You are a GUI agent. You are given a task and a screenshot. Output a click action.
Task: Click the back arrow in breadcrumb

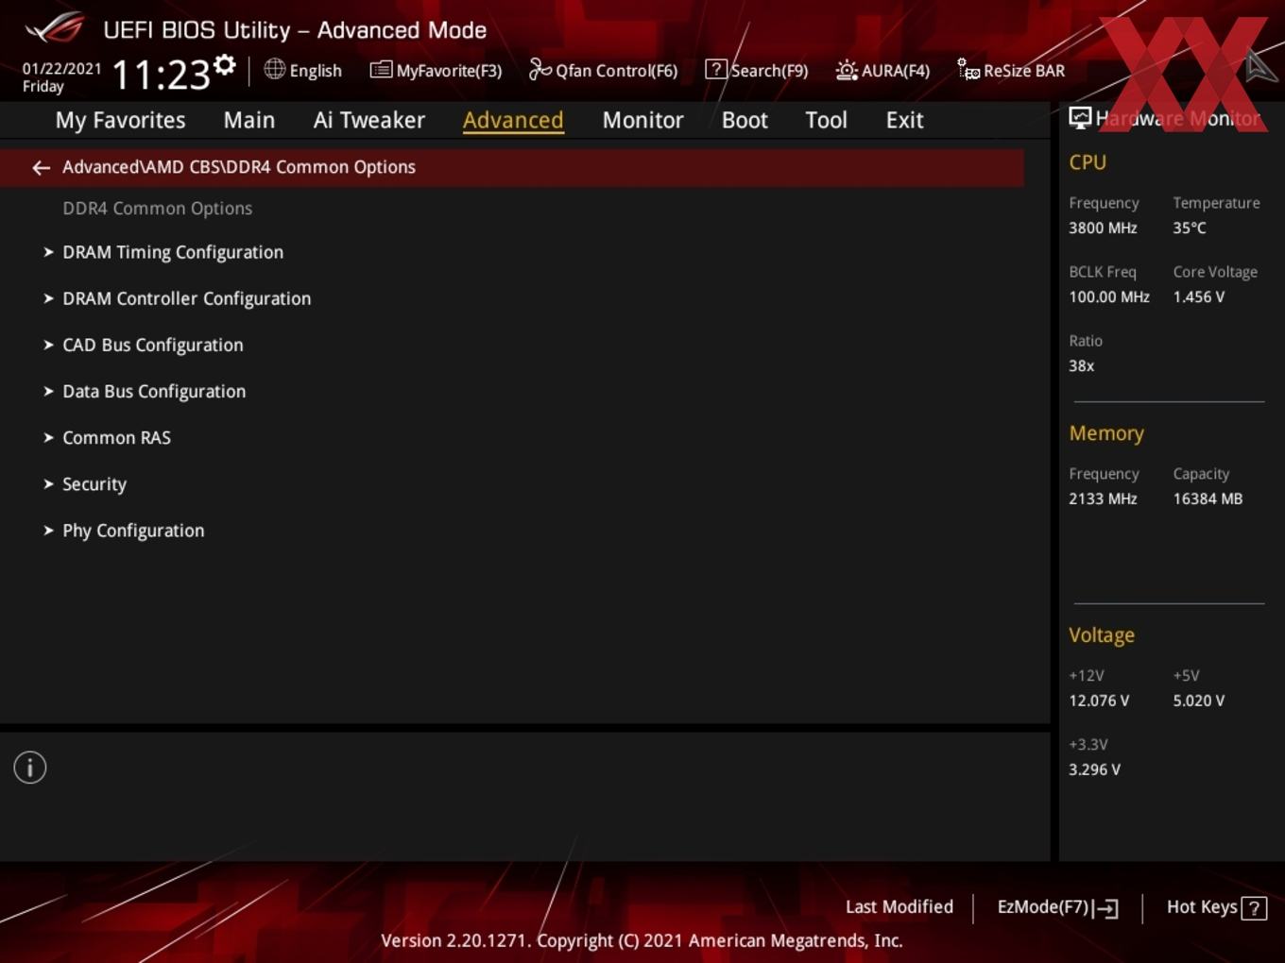click(x=41, y=168)
